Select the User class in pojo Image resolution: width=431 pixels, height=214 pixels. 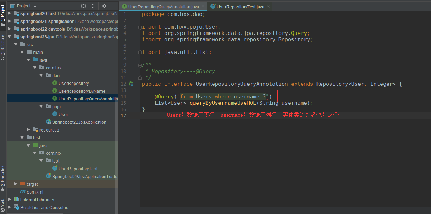tap(63, 114)
